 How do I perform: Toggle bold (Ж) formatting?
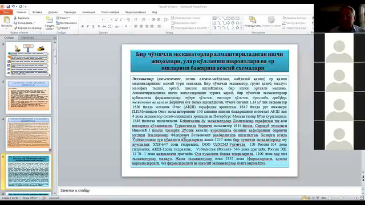pyautogui.click(x=82, y=27)
